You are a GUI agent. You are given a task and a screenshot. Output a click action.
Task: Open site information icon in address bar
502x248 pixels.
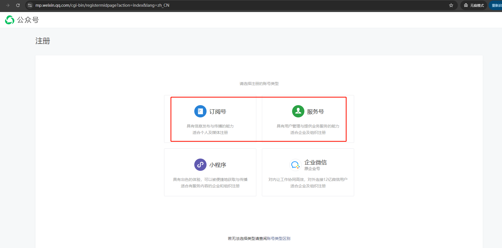click(30, 5)
